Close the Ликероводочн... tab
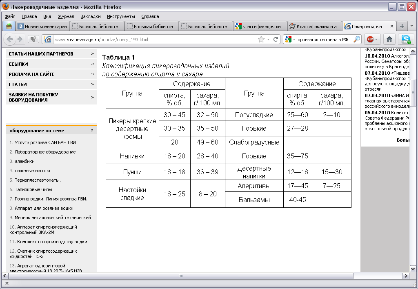Viewport: 418px width, 289px height. coord(391,26)
